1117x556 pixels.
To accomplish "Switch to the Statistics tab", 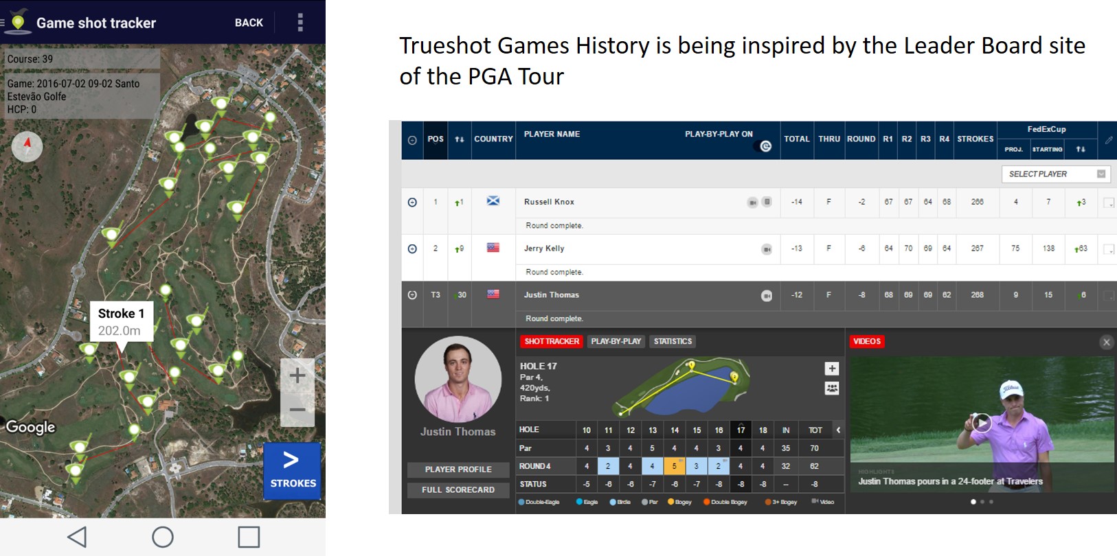I will (x=673, y=341).
